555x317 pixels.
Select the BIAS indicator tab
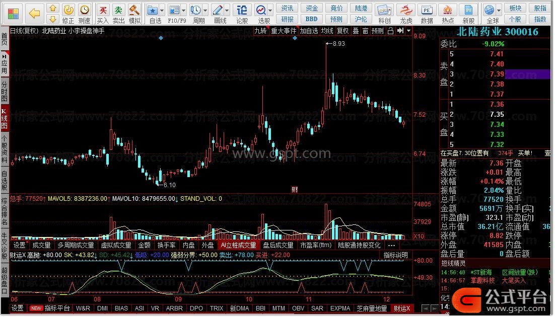click(121, 308)
